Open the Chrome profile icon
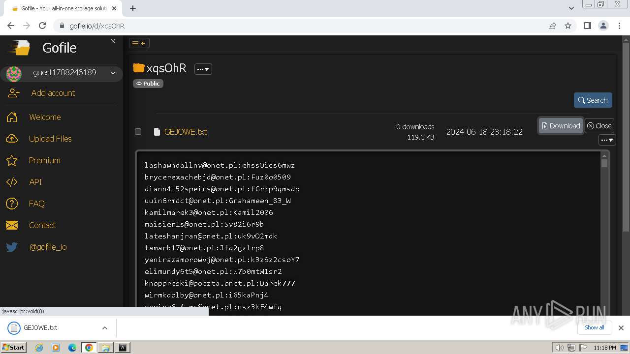 tap(603, 26)
